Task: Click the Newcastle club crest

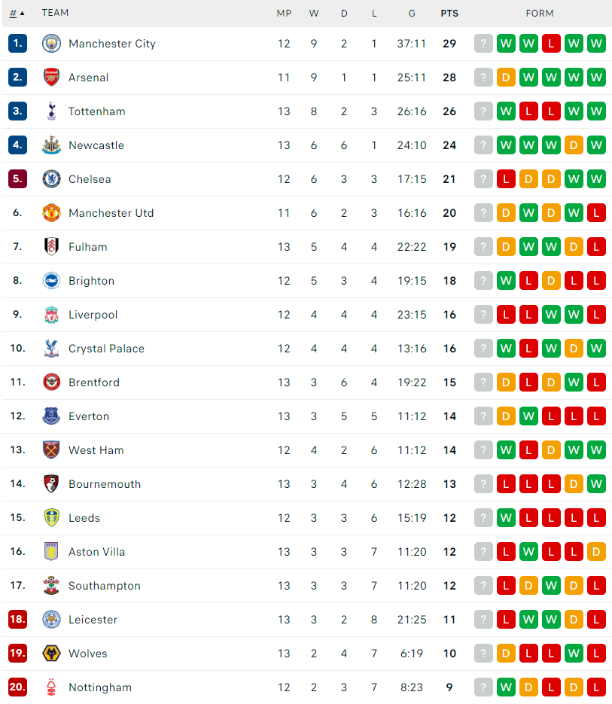Action: [51, 145]
